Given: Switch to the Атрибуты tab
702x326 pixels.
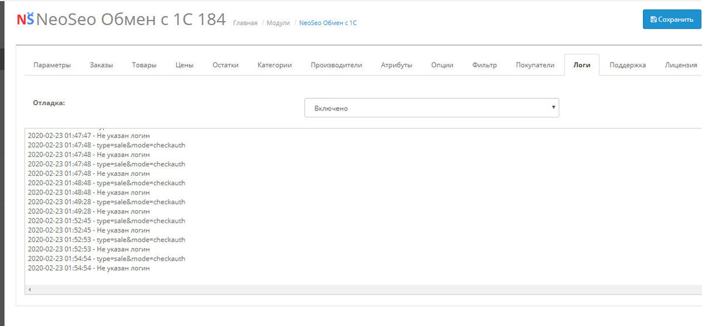Looking at the screenshot, I should [397, 65].
